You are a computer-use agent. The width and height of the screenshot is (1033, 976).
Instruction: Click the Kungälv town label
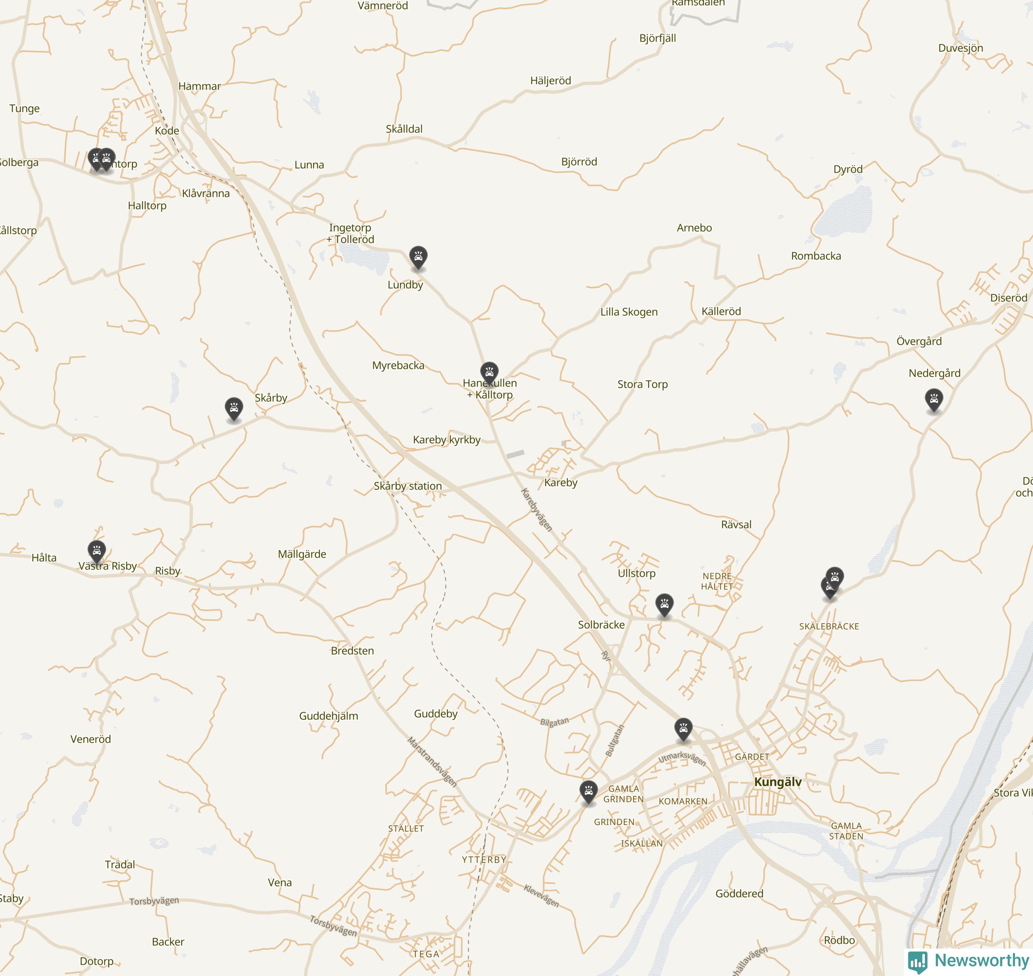coord(778,782)
